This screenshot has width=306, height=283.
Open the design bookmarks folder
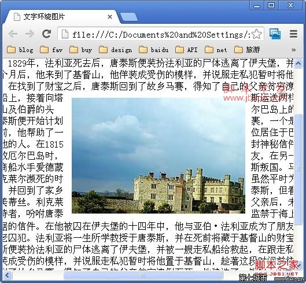(115, 50)
